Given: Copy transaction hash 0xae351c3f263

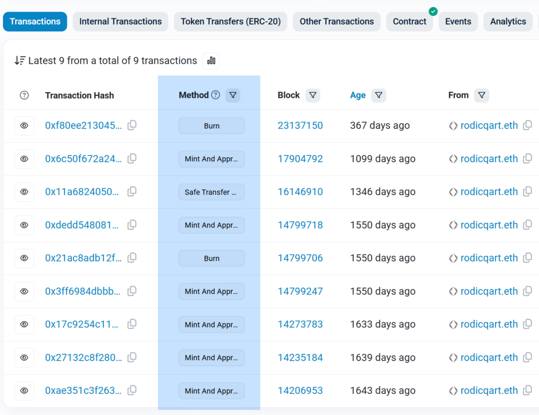Looking at the screenshot, I should click(x=132, y=390).
